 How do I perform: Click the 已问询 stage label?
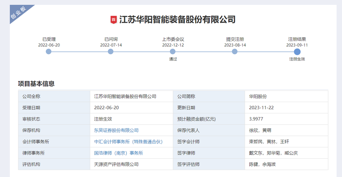click(x=111, y=39)
